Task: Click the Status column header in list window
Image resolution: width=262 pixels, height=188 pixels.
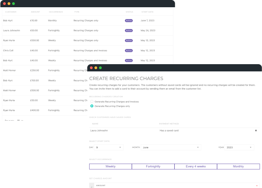Action: [x=129, y=12]
